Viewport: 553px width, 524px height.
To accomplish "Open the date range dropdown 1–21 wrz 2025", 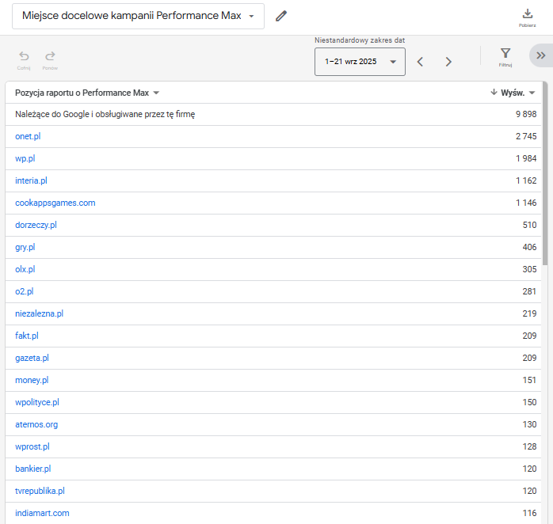I will pos(360,62).
